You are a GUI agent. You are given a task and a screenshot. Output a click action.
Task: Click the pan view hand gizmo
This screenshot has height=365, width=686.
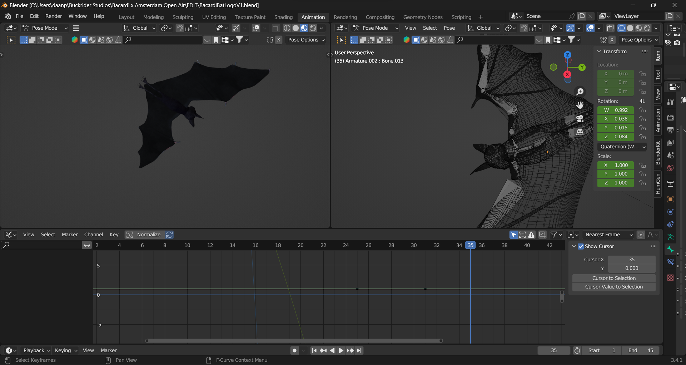pyautogui.click(x=580, y=105)
